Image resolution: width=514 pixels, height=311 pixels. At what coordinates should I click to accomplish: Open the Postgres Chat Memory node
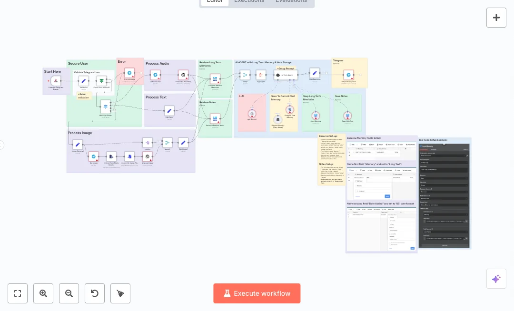(x=289, y=110)
